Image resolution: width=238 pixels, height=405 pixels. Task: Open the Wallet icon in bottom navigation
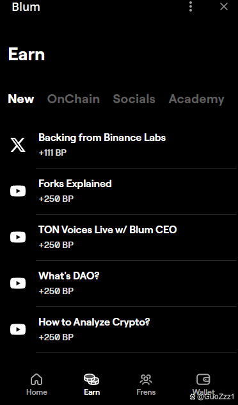point(203,379)
